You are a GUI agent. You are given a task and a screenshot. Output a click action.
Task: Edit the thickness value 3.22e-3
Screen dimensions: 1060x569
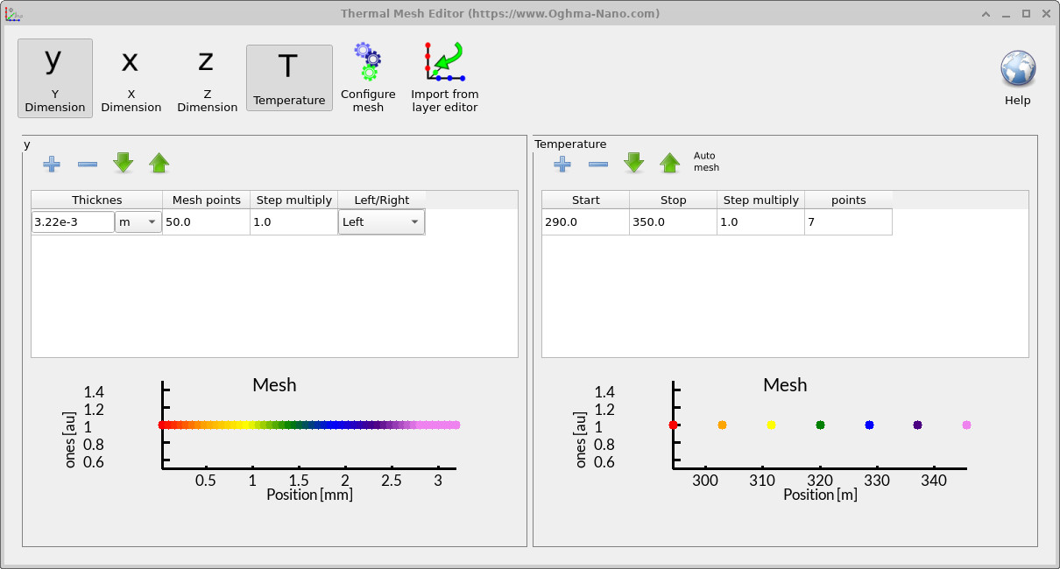coord(70,221)
